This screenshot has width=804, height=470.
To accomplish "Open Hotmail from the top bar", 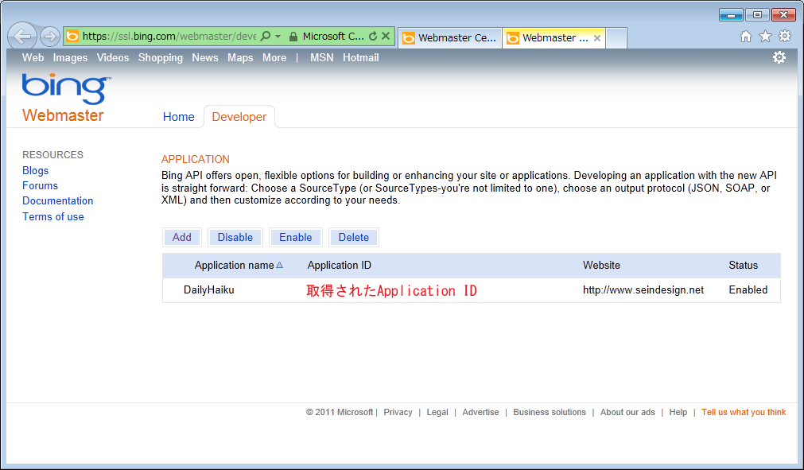I will pyautogui.click(x=360, y=58).
